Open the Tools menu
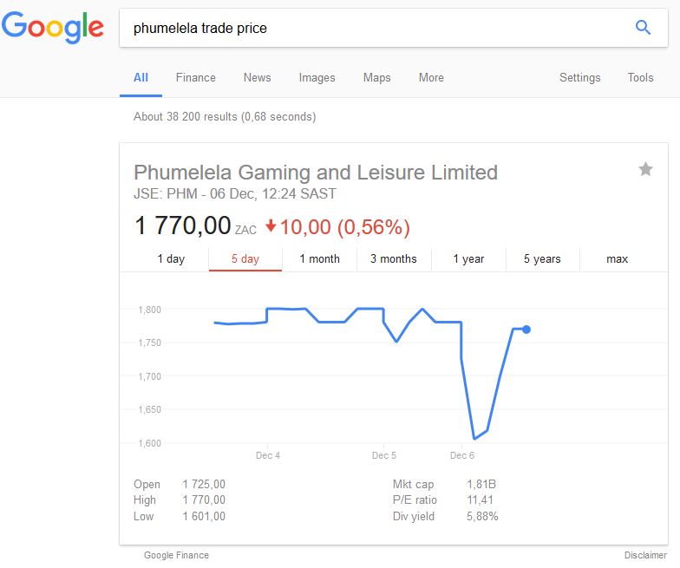680x568 pixels. coord(640,77)
